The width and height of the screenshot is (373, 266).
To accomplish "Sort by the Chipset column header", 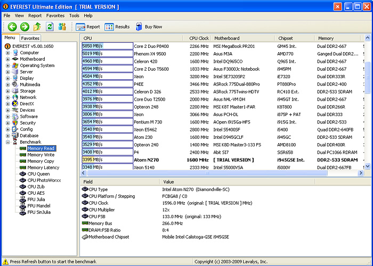I will (295, 38).
